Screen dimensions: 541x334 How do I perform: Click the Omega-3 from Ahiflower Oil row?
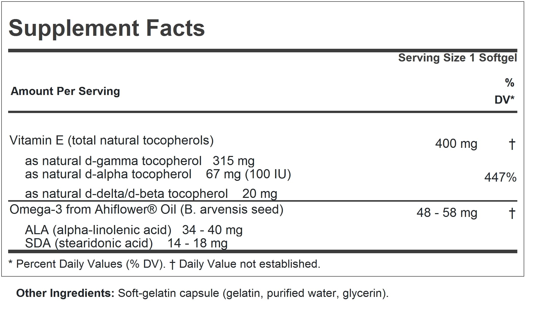pyautogui.click(x=146, y=210)
